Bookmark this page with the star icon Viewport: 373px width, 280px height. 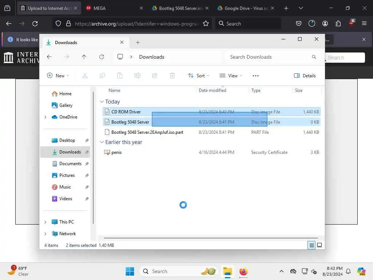tap(206, 24)
